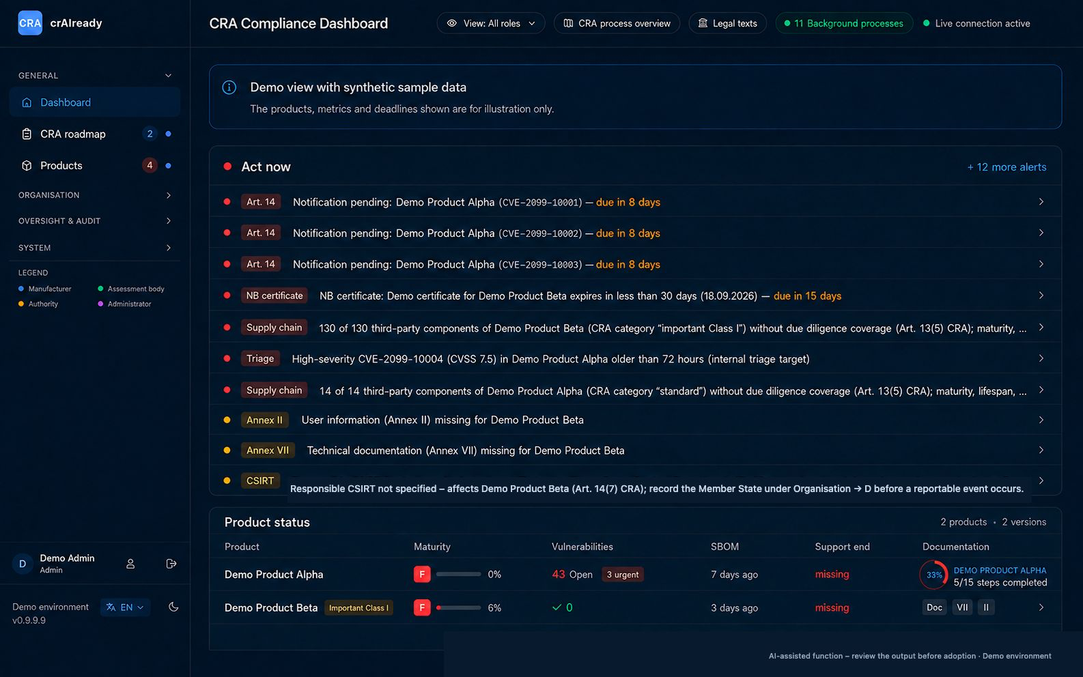Open the View: All roles dropdown
Screen dimensions: 1083x677
[x=491, y=23]
